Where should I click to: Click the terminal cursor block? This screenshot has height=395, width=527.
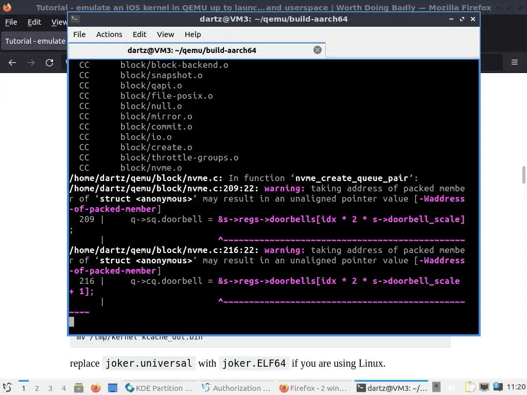coord(72,322)
